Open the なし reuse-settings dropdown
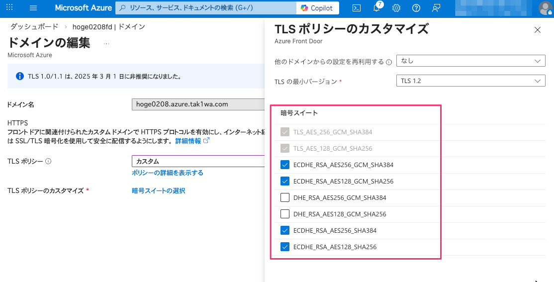The height and width of the screenshot is (282, 554). (470, 61)
